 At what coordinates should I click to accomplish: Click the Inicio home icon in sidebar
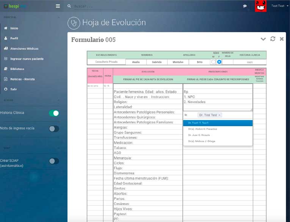tap(5, 28)
